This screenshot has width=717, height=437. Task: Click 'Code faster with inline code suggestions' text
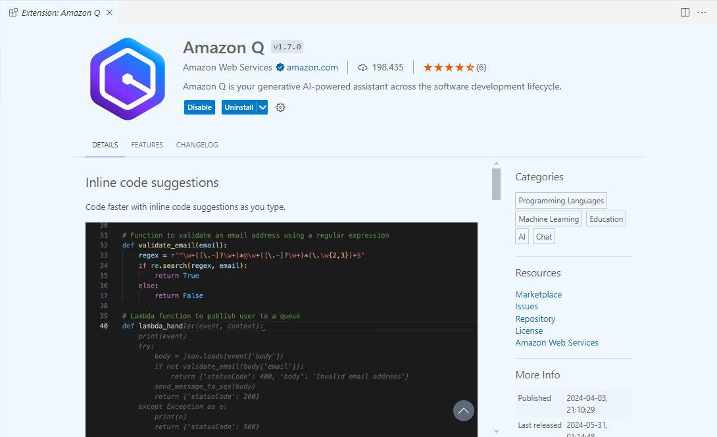click(185, 207)
